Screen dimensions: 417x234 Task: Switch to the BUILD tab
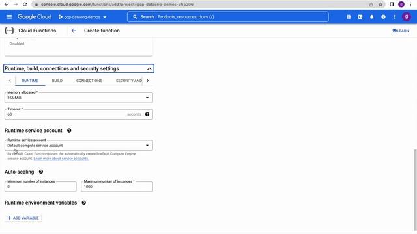coord(57,81)
